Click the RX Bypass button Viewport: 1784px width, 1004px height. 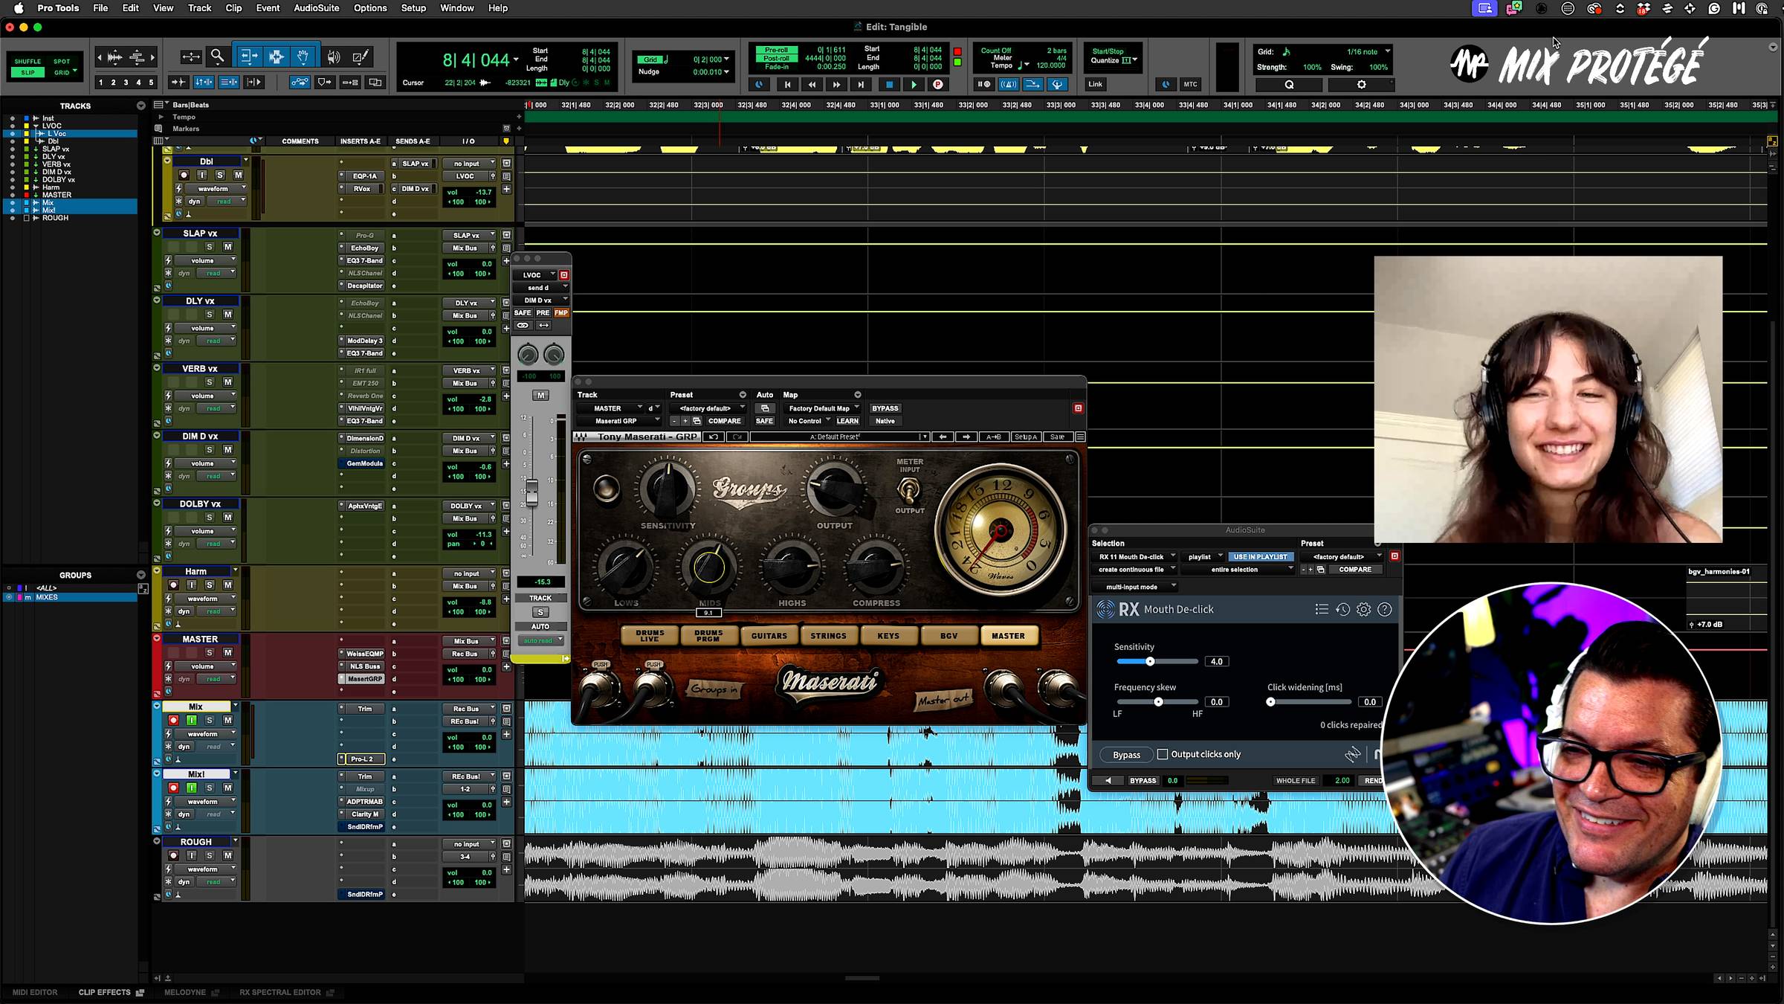click(x=1126, y=755)
